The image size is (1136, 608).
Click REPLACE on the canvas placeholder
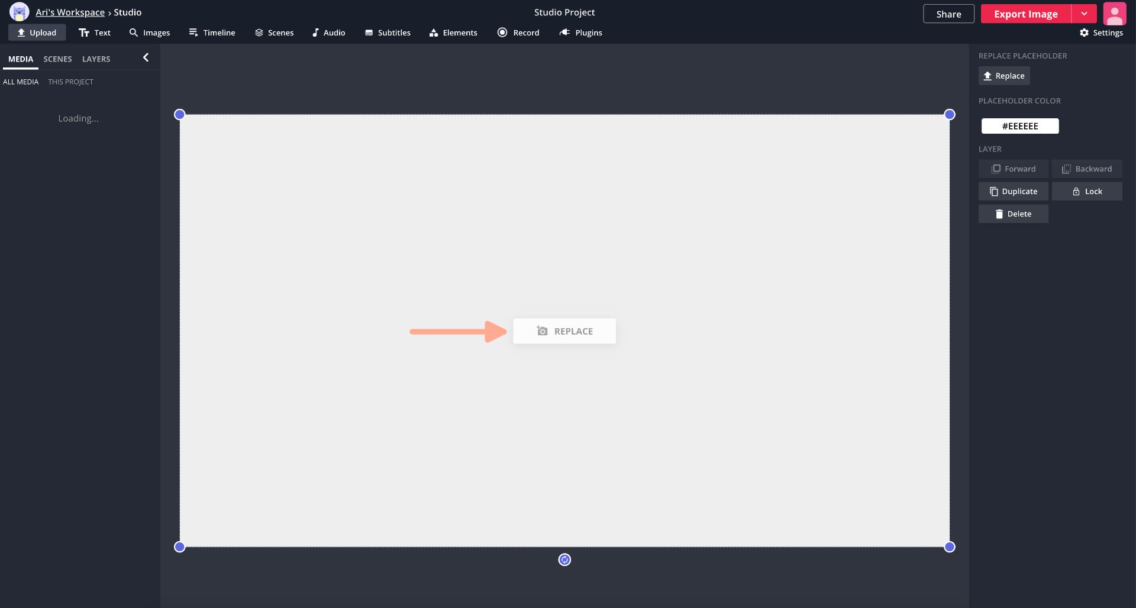coord(564,331)
